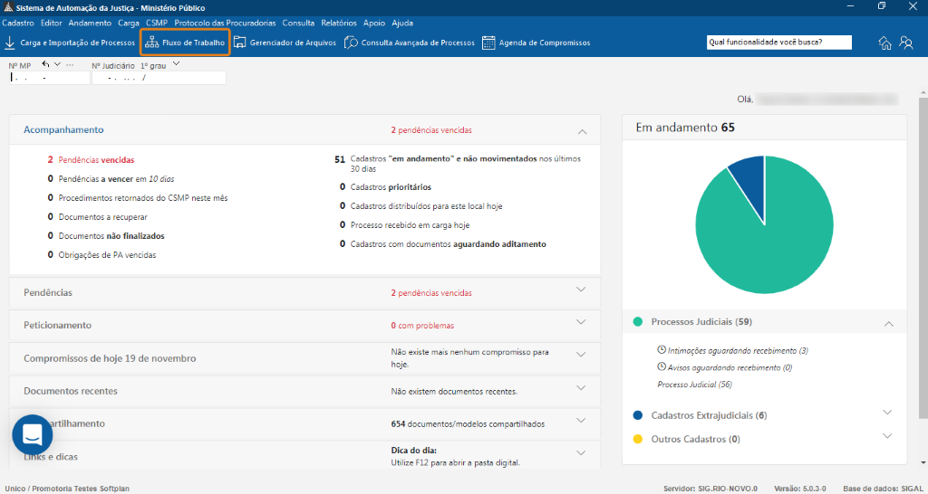The height and width of the screenshot is (494, 928).
Task: Click the Acompanhamento section title
Action: click(x=63, y=129)
